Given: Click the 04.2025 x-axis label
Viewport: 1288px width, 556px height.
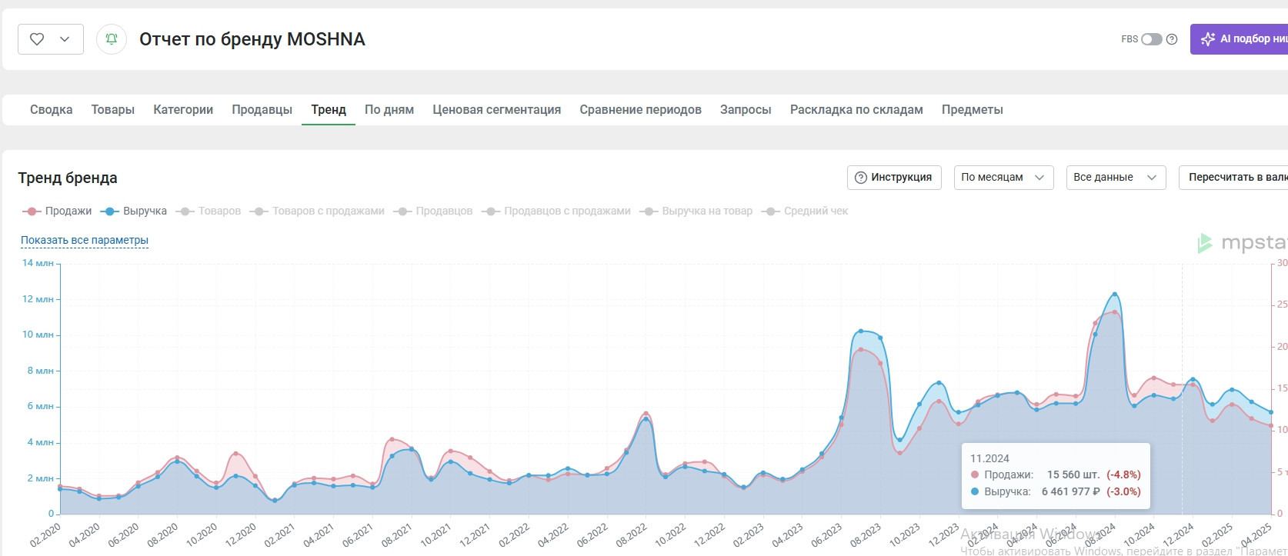Looking at the screenshot, I should click(x=1256, y=534).
